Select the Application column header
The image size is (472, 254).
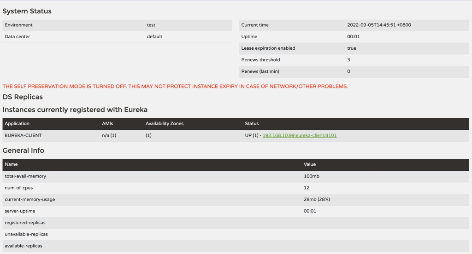tap(17, 123)
